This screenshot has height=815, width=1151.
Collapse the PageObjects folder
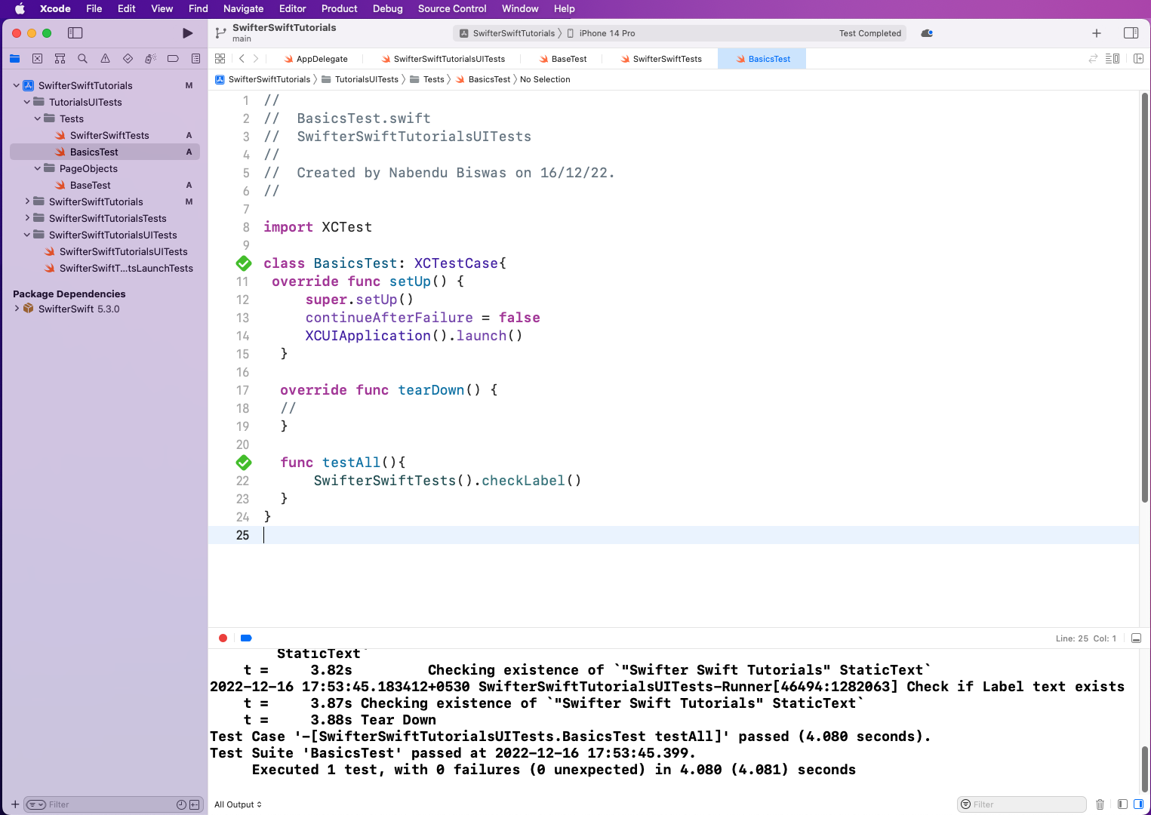pyautogui.click(x=38, y=168)
